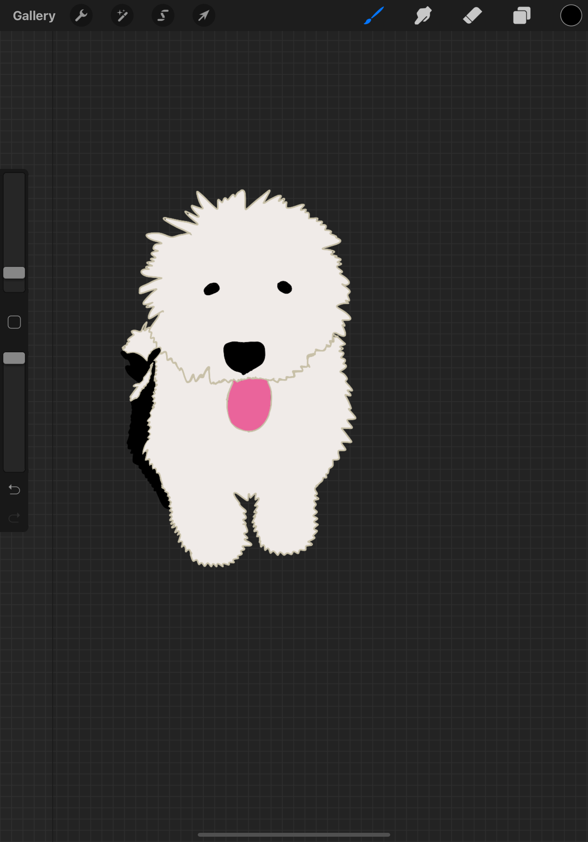
Task: Open the Layers panel
Action: point(522,16)
